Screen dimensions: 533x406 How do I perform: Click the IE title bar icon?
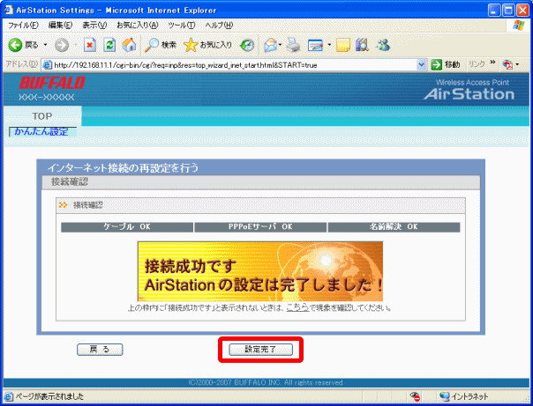coord(8,10)
